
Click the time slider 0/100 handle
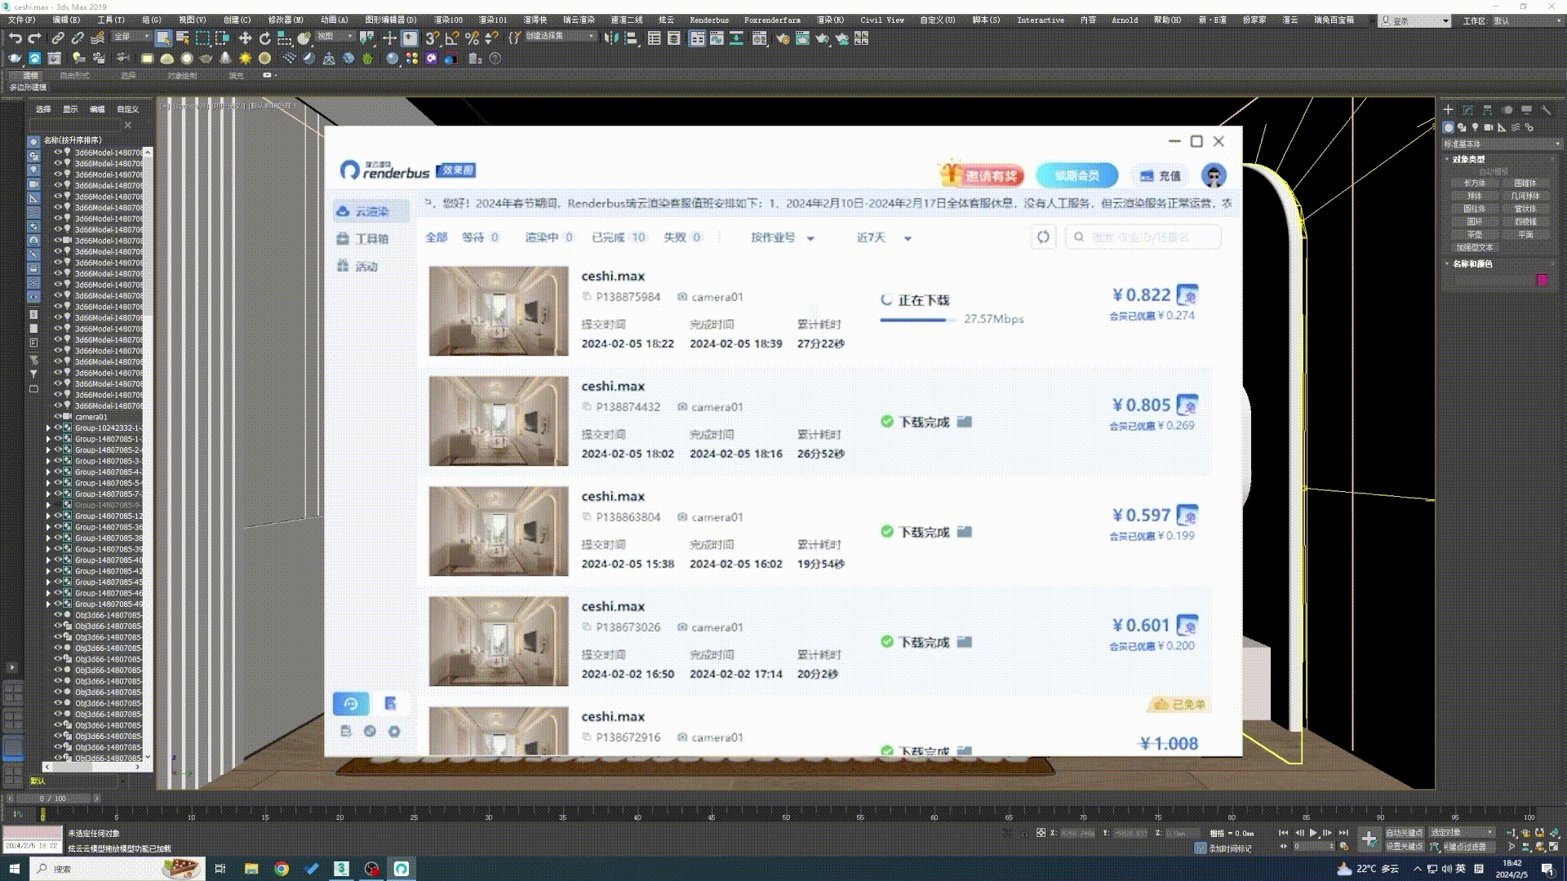point(53,799)
